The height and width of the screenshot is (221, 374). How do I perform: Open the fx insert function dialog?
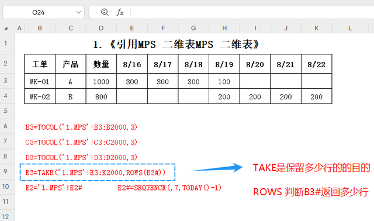[x=120, y=12]
